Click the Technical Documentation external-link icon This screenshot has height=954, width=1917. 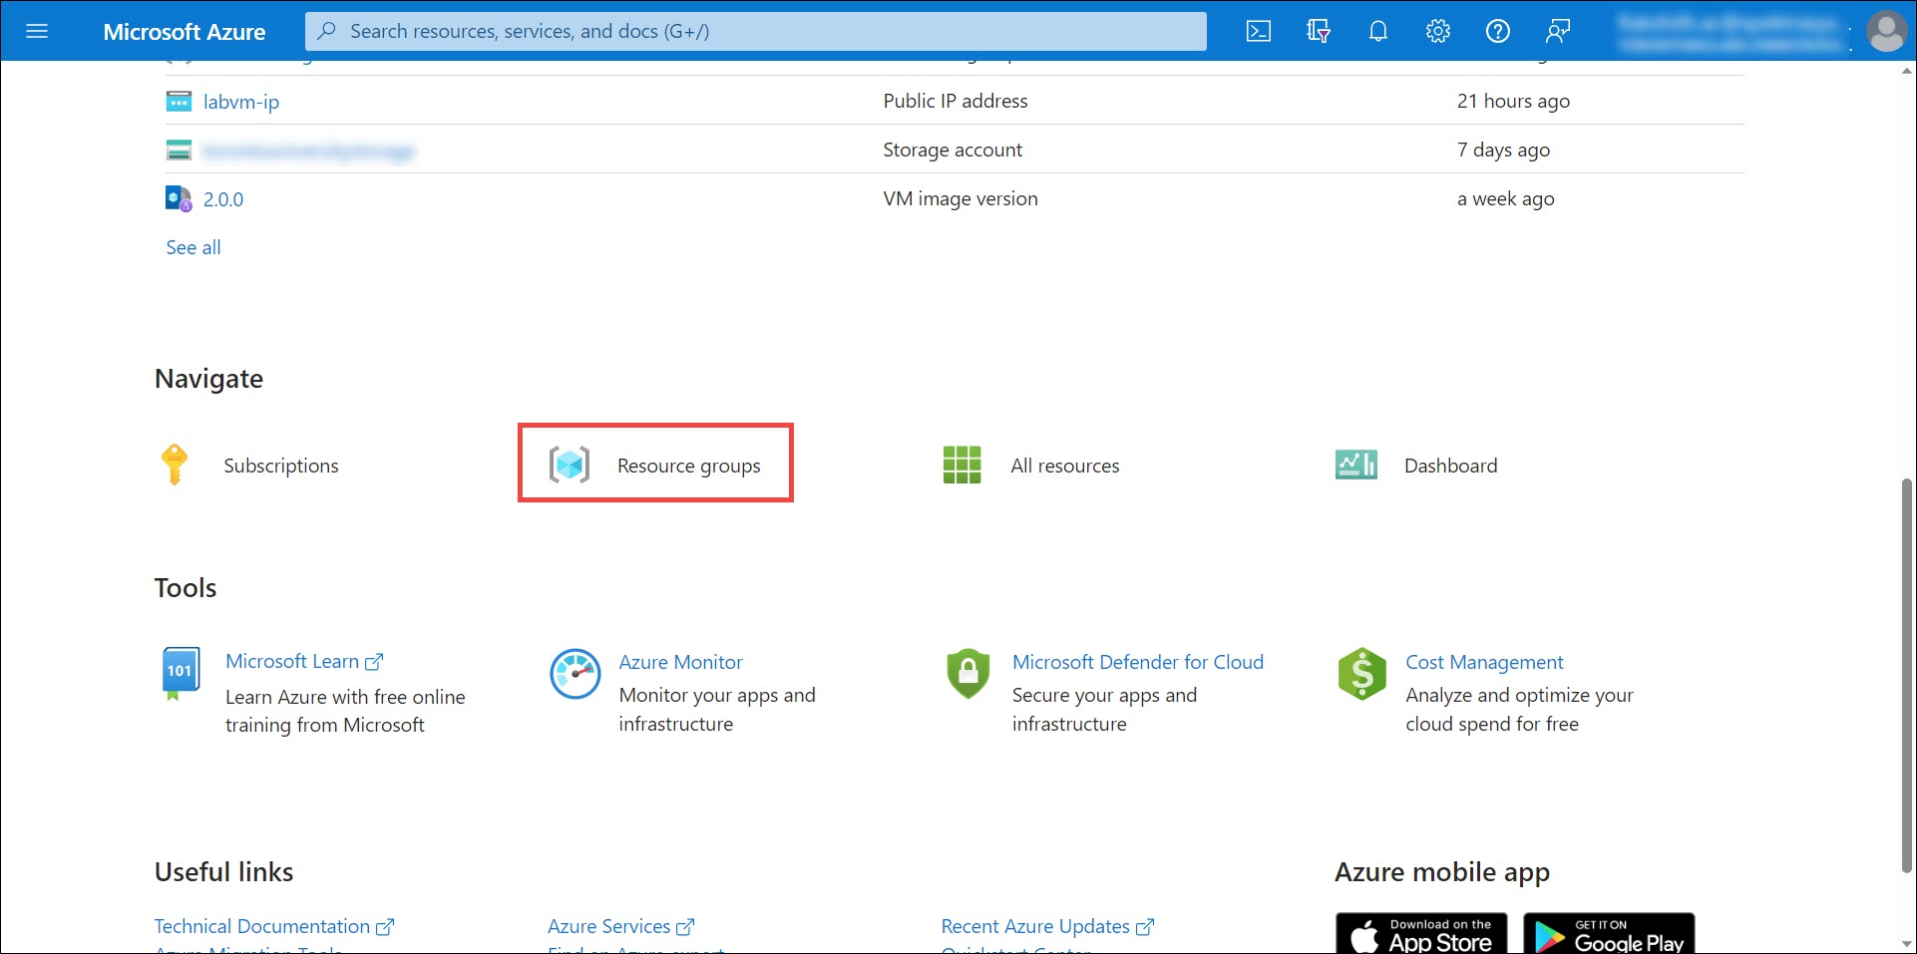[385, 927]
